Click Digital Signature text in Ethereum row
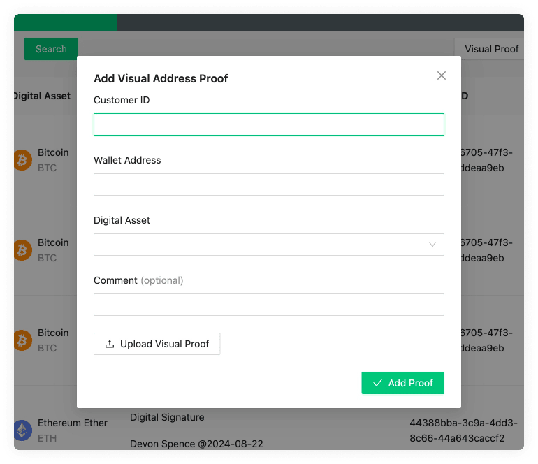 [x=167, y=417]
